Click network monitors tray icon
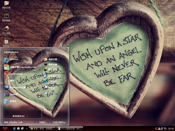 coord(162,129)
